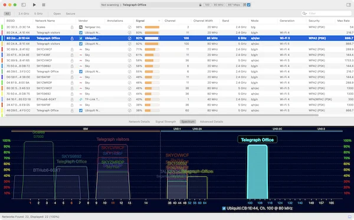Click the lock icon in the toolbar status field

pos(200,5)
